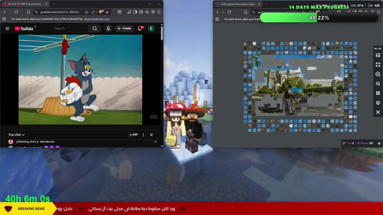The image size is (383, 215).
Task: Reload the puzzle page
Action: pos(229,12)
